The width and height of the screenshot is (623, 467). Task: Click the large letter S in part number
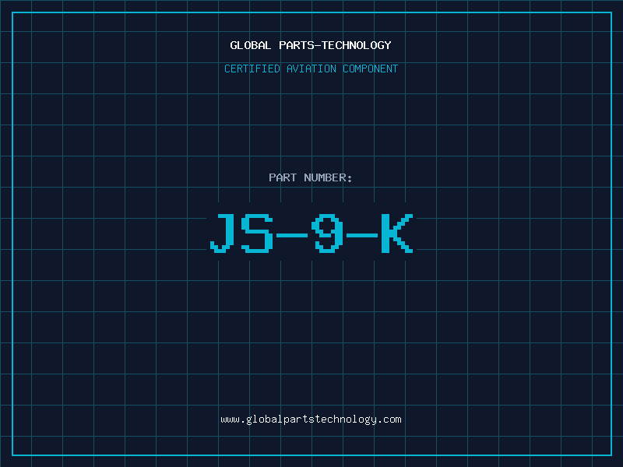[x=257, y=233]
